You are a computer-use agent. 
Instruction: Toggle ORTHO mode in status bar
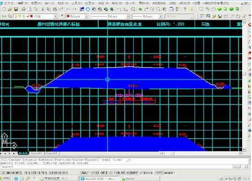tap(106, 173)
